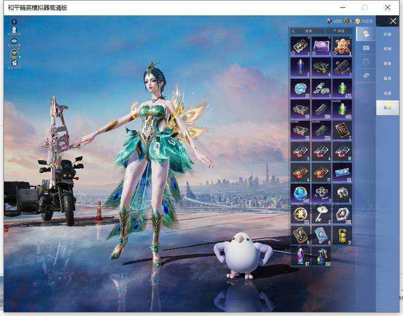Image resolution: width=403 pixels, height=316 pixels.
Task: Open the 载具 category tab
Action: click(x=387, y=78)
